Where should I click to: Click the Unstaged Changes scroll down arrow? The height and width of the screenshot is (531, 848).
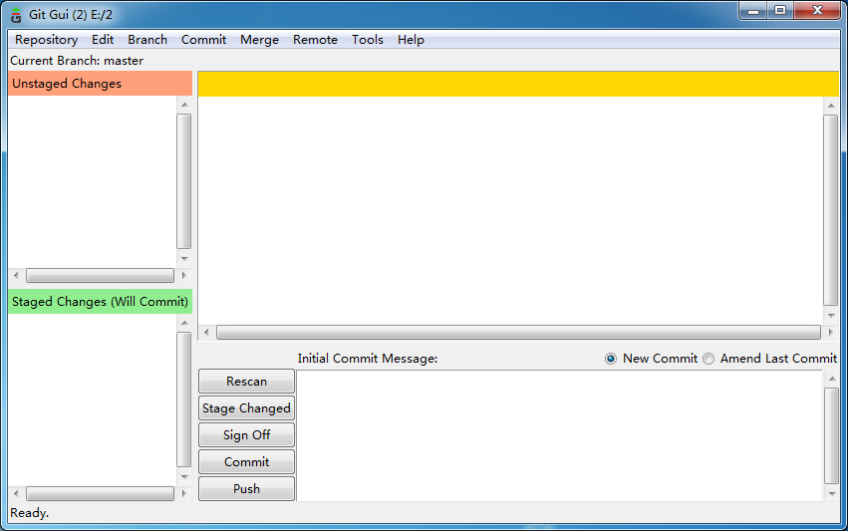[184, 258]
